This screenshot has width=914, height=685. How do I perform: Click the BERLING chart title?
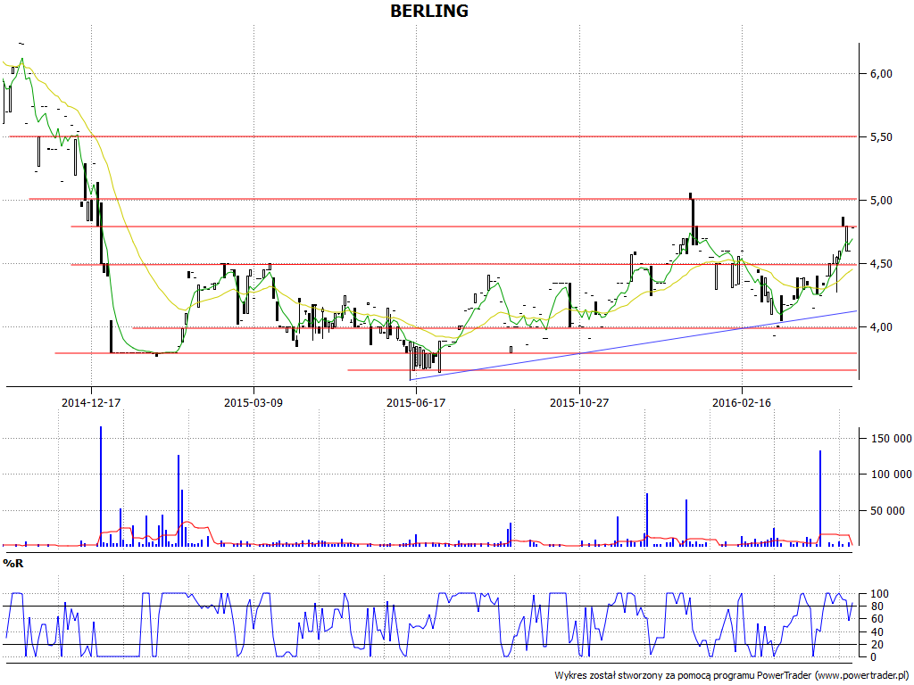click(429, 11)
